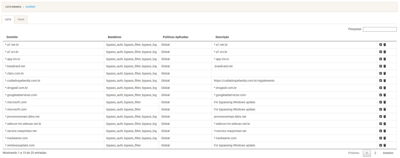Delete the *.selecon-mt.selecao.net.br entry
This screenshot has width=400, height=158.
click(385, 124)
